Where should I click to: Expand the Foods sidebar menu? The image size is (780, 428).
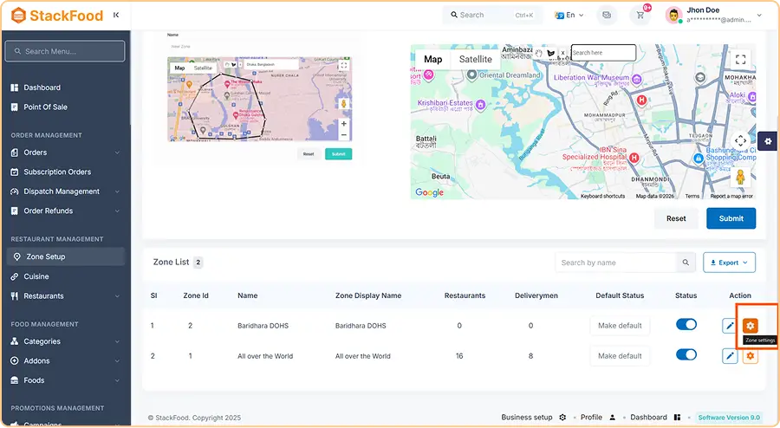pos(65,380)
